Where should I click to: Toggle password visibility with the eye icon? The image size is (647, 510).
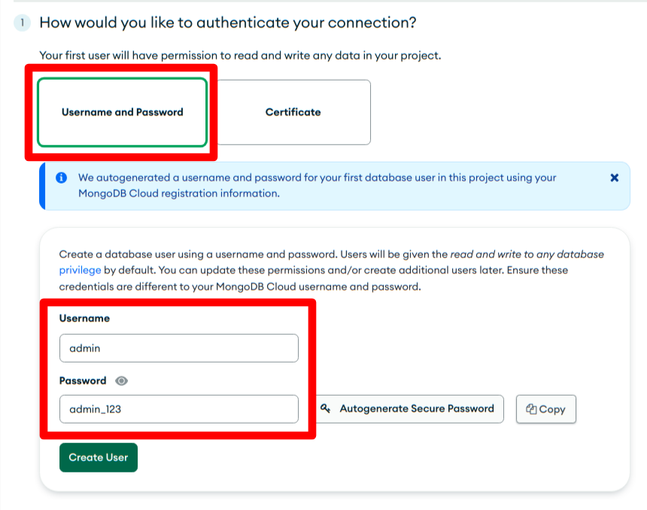click(121, 381)
